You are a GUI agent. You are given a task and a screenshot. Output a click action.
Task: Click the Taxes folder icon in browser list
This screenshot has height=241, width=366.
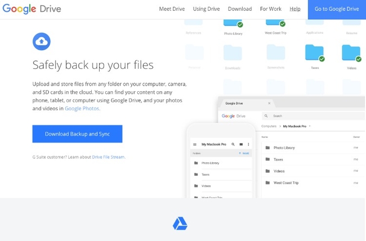point(267,159)
